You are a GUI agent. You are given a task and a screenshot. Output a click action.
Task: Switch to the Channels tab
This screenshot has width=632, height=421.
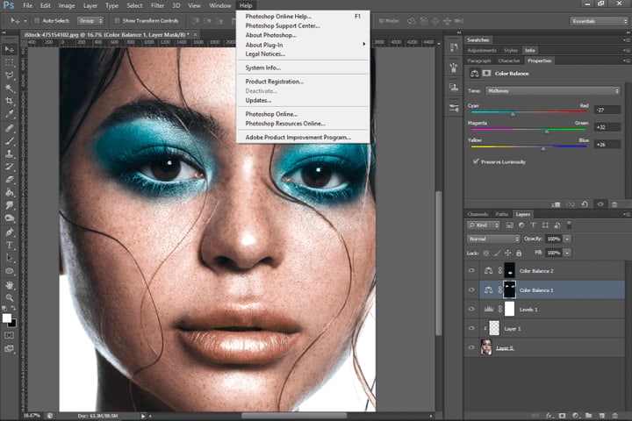click(478, 214)
